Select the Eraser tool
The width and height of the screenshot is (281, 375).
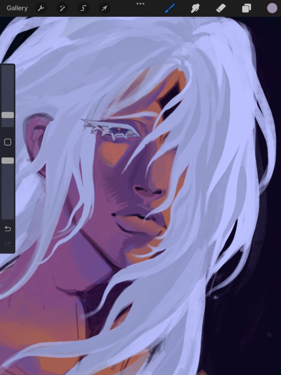click(x=221, y=8)
